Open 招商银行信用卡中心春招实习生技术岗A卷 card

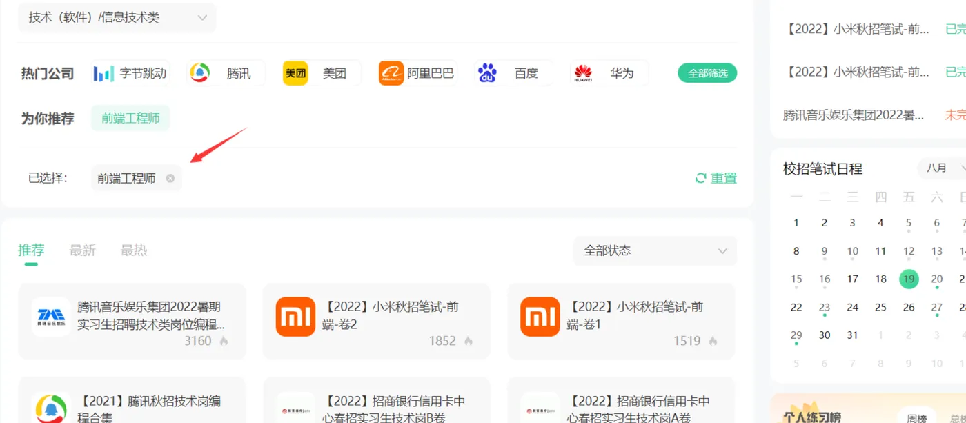click(621, 400)
